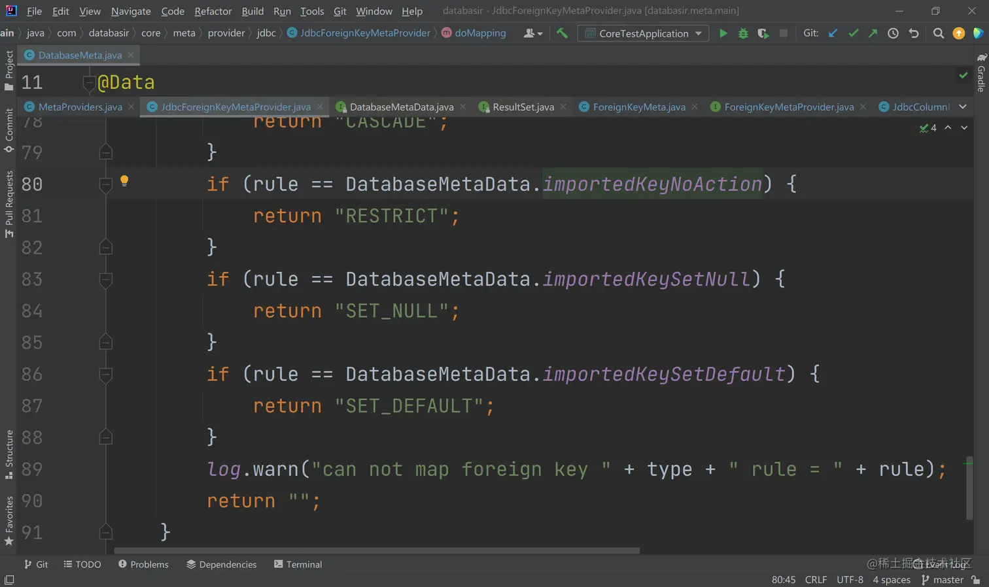Open the Tools menu
The image size is (989, 587).
pyautogui.click(x=312, y=11)
